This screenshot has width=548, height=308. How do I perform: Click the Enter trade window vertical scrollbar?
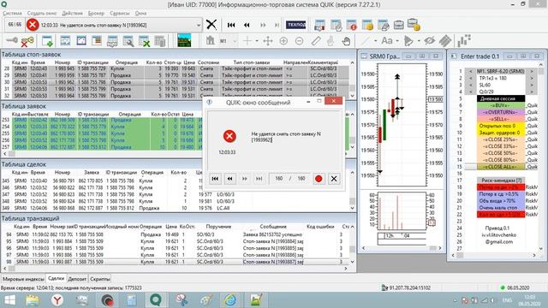(x=541, y=157)
